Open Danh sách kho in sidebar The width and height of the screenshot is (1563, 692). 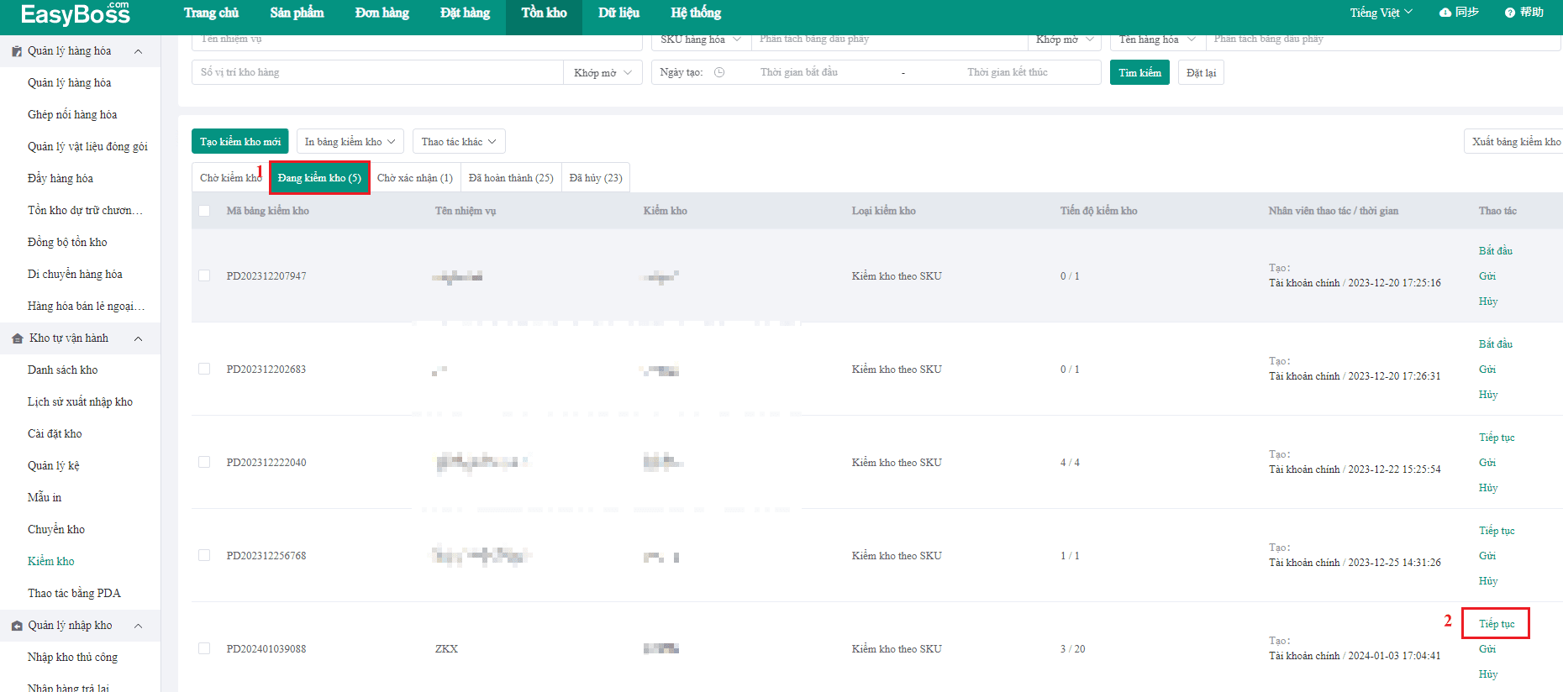pyautogui.click(x=63, y=370)
